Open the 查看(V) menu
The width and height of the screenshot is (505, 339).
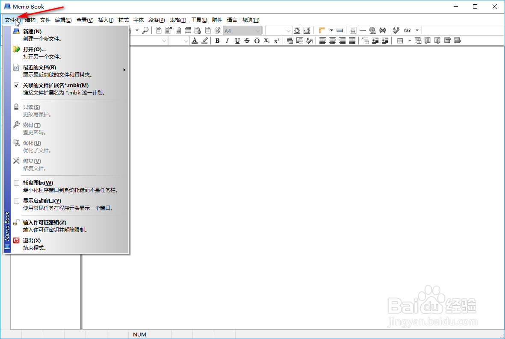pyautogui.click(x=85, y=20)
